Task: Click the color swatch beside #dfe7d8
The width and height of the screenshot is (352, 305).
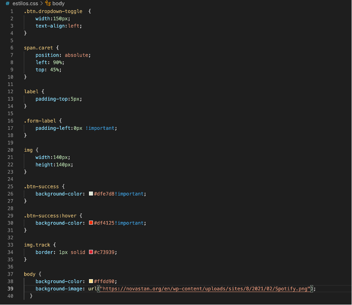Action: (91, 194)
